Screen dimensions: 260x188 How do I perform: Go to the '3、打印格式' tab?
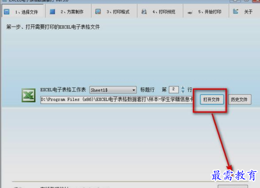click(114, 12)
